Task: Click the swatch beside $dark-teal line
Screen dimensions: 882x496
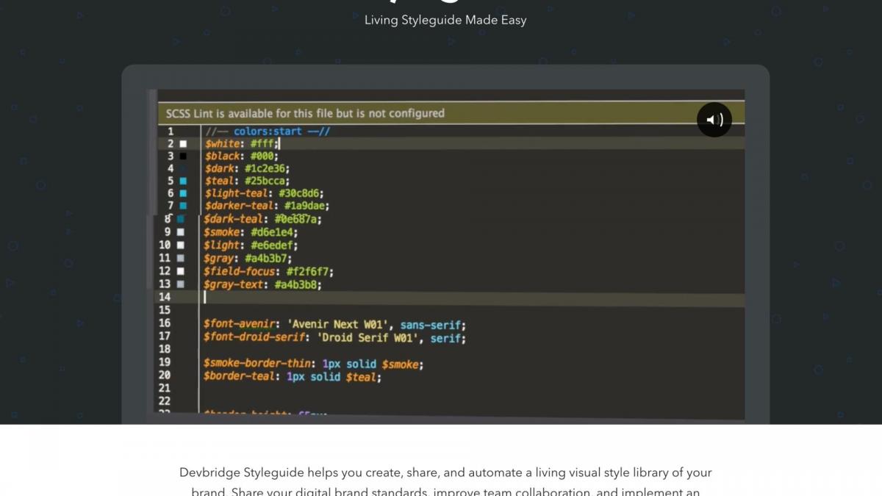Action: tap(181, 219)
